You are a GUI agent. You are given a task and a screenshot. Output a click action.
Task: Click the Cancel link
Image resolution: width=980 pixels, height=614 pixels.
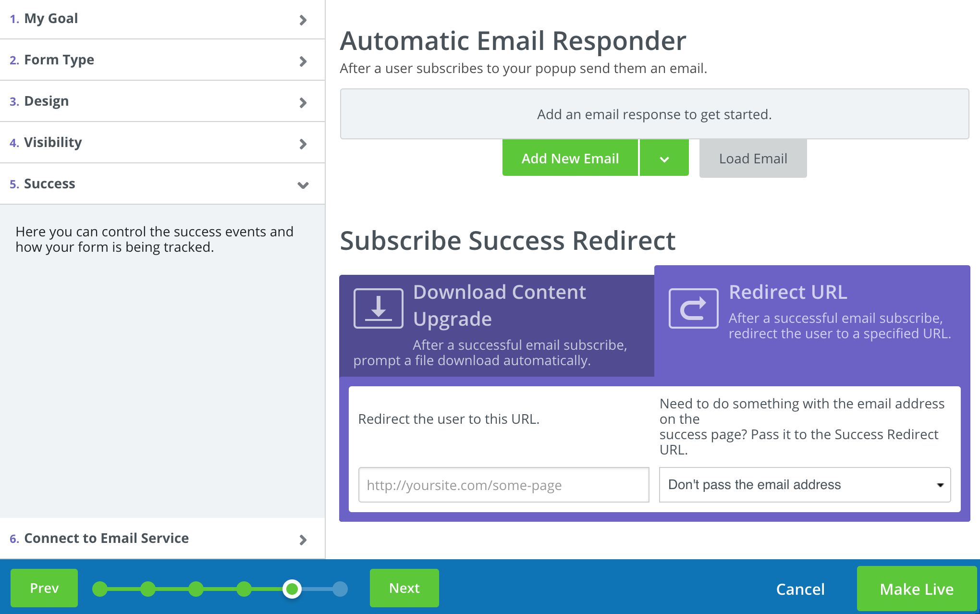800,589
